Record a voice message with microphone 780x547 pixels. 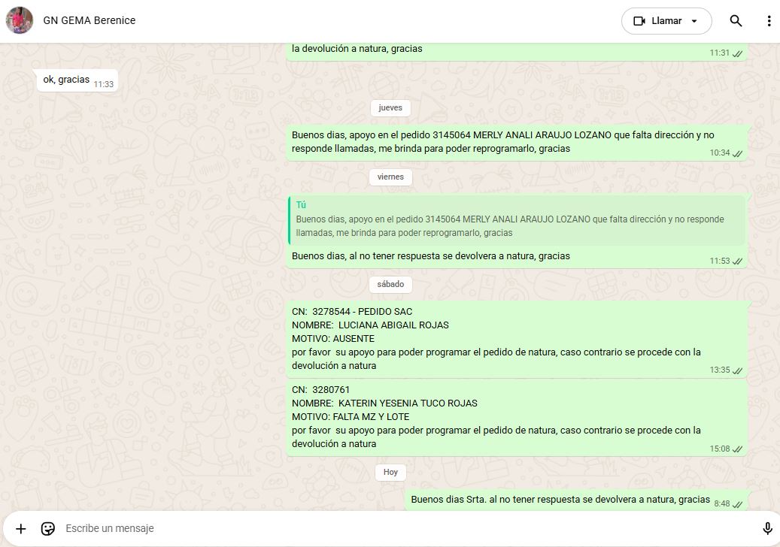click(767, 528)
